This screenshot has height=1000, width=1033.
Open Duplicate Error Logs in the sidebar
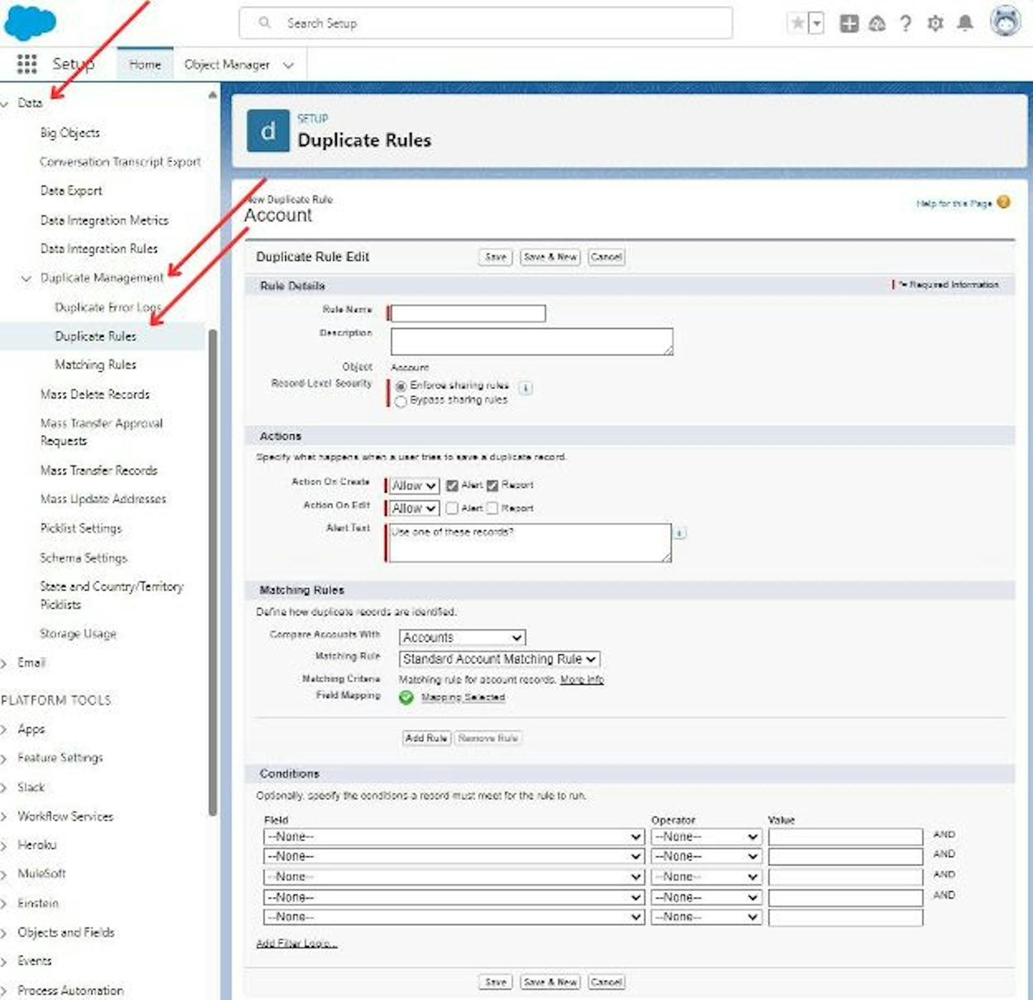click(108, 307)
